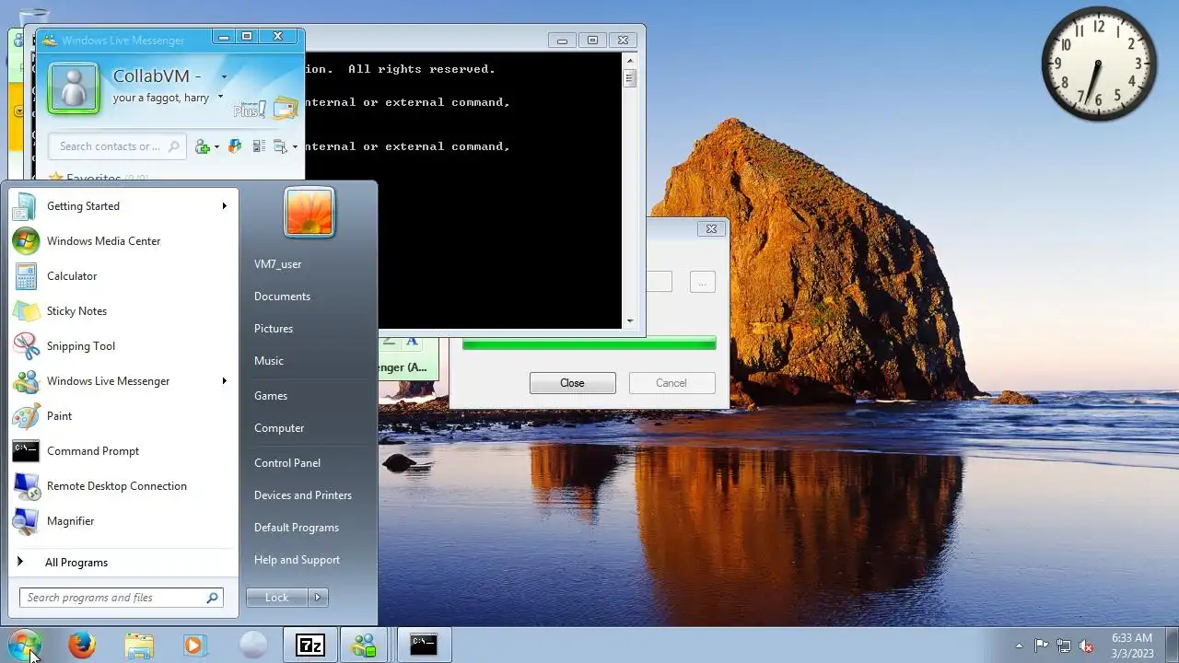The height and width of the screenshot is (663, 1179).
Task: Click the Remote Desktop Connection icon
Action: pos(26,486)
